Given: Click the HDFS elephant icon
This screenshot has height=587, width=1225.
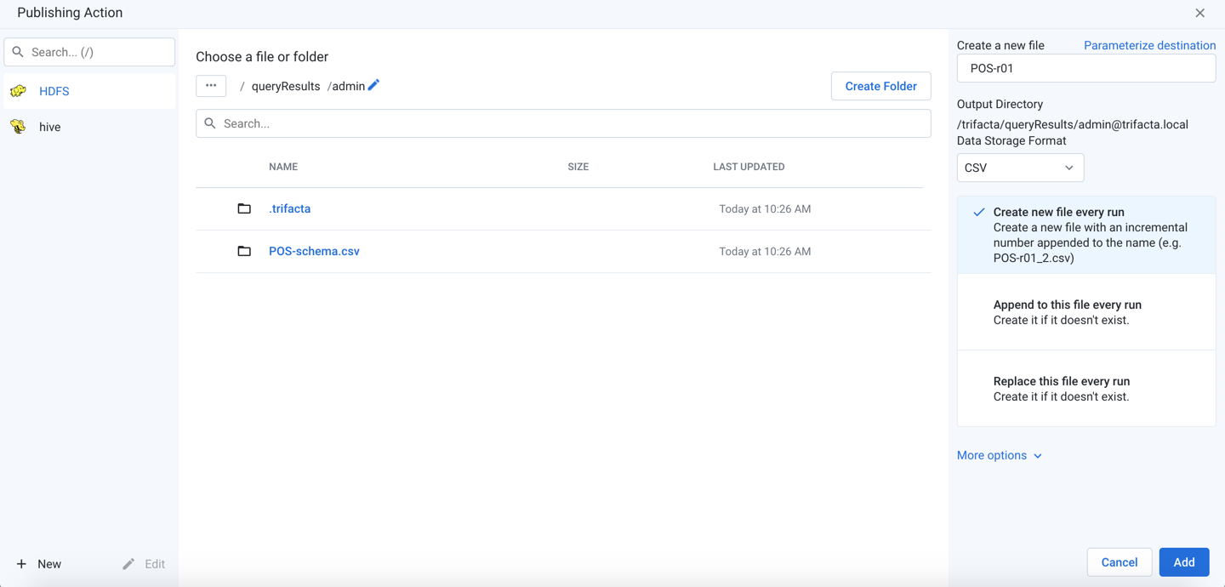Looking at the screenshot, I should point(19,91).
